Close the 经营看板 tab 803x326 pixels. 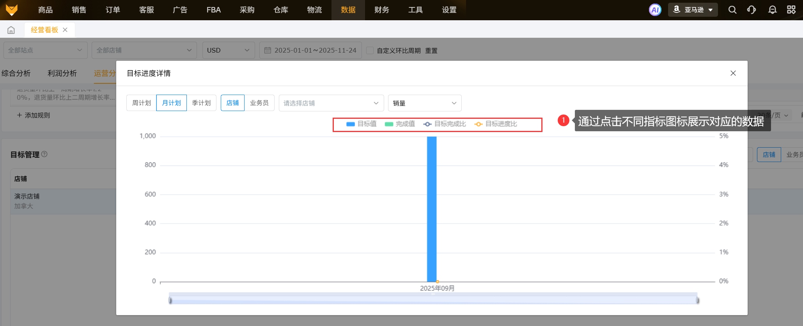[x=65, y=30]
